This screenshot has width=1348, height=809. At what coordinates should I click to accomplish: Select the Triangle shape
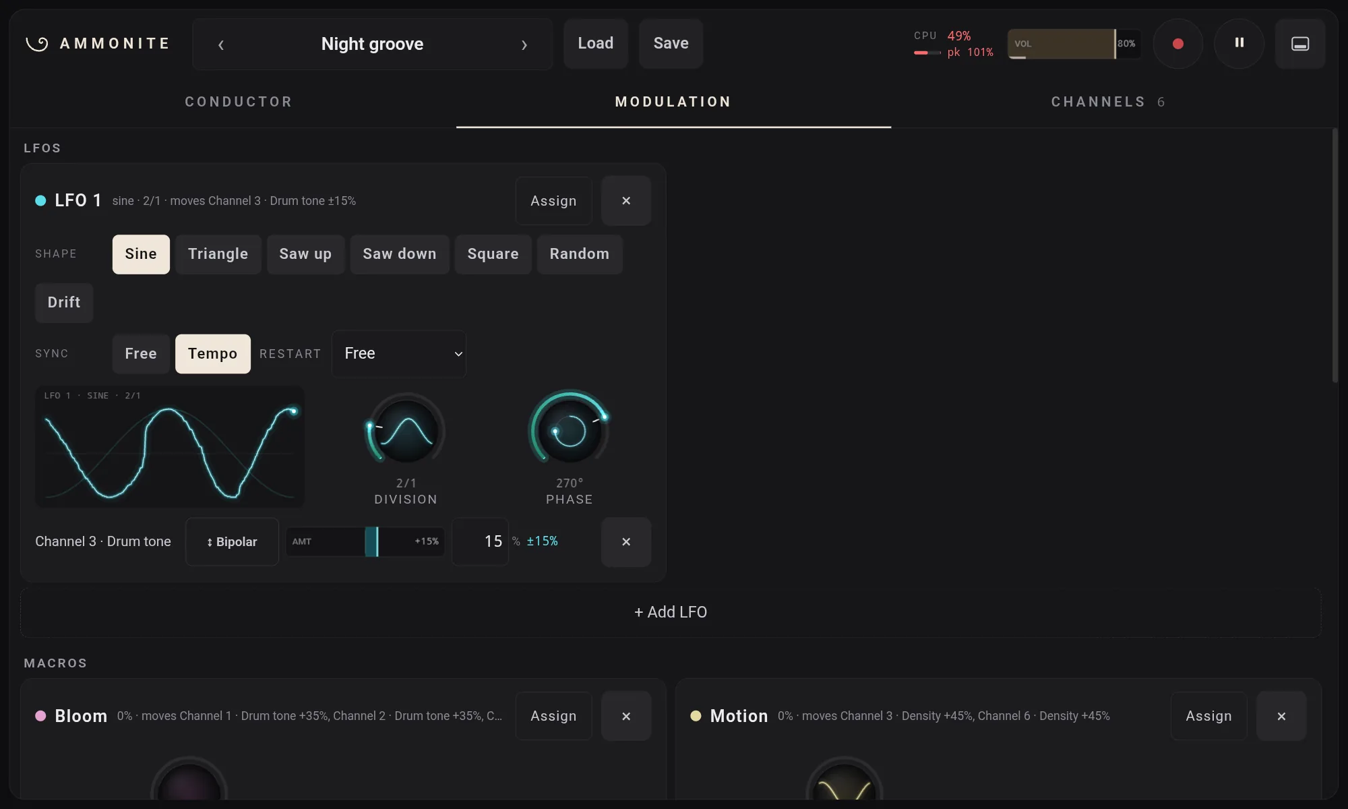click(x=218, y=254)
